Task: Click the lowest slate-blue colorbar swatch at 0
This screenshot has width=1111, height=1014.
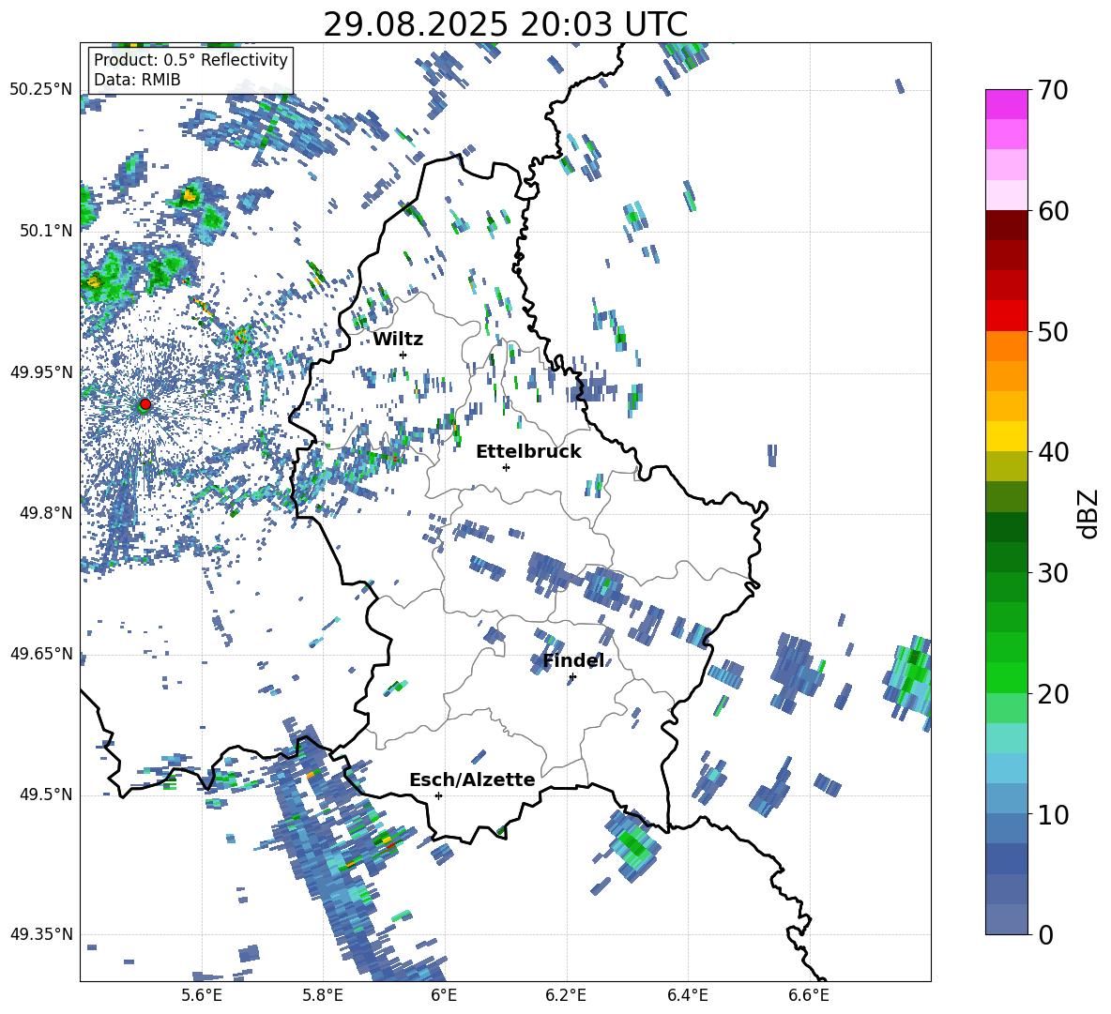Action: point(1006,919)
